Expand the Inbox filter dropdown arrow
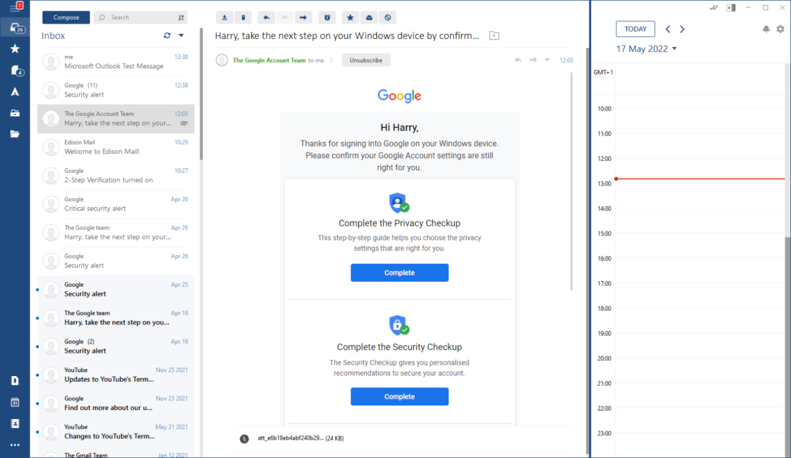791x458 pixels. pyautogui.click(x=182, y=35)
